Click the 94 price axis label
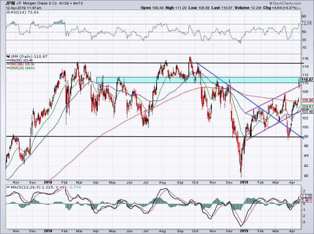314x234 pixels. (304, 156)
